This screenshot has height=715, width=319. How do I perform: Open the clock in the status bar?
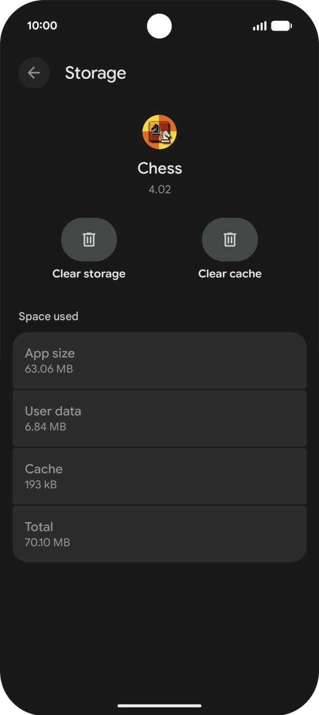pos(42,25)
